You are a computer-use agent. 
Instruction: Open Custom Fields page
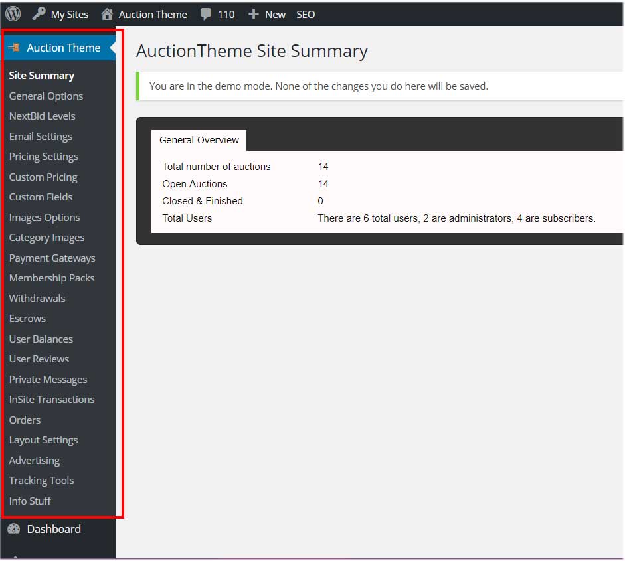[41, 197]
